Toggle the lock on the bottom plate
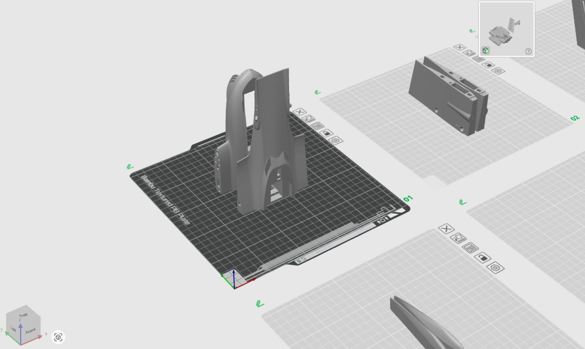The height and width of the screenshot is (349, 585). pos(483,257)
